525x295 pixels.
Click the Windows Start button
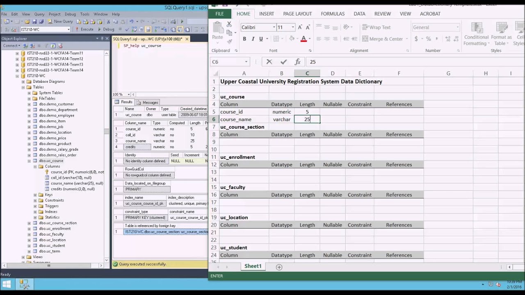tap(7, 284)
